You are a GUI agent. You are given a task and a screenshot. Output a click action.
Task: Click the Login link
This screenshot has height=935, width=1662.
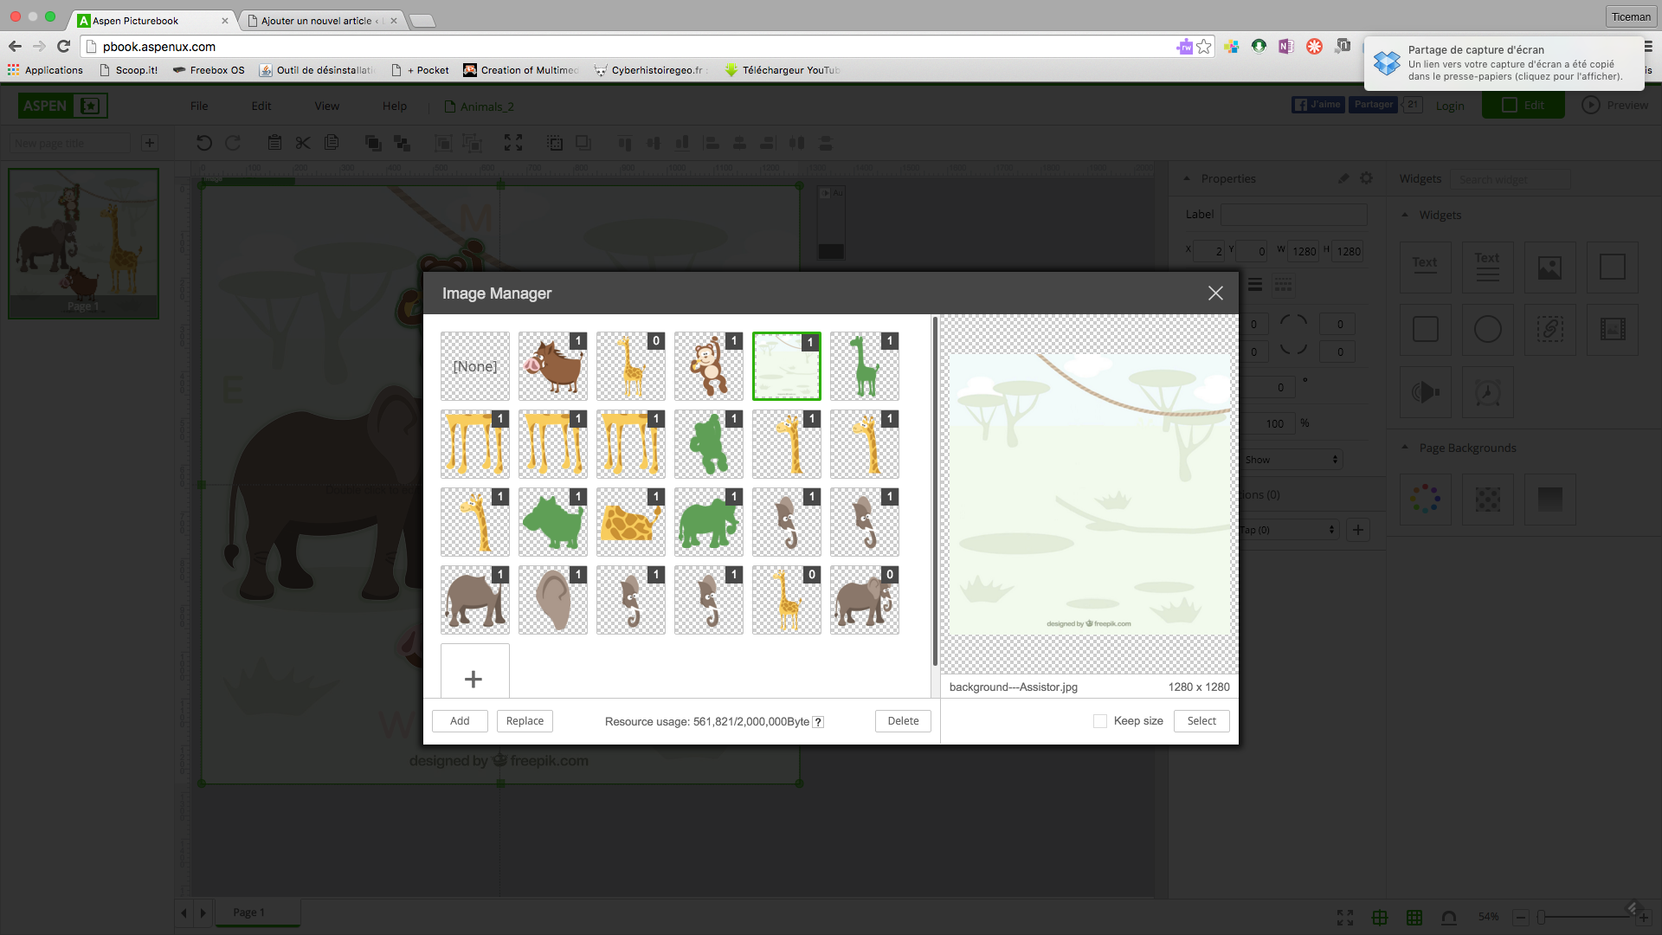(x=1450, y=106)
